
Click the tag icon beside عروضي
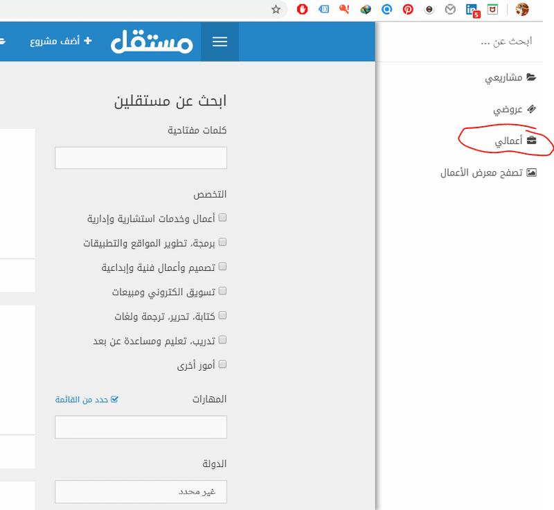pos(532,109)
